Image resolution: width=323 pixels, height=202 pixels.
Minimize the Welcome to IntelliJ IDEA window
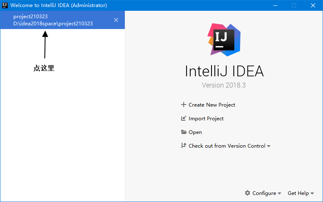tap(274, 5)
